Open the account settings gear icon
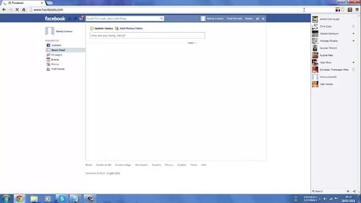The width and height of the screenshot is (361, 203). [263, 19]
